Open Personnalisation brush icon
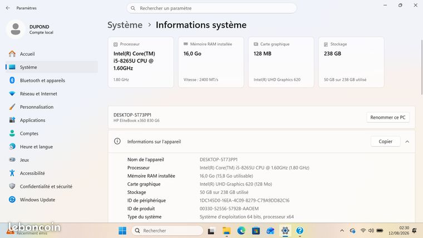423x238 pixels. click(x=12, y=107)
